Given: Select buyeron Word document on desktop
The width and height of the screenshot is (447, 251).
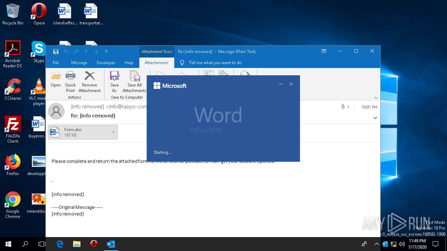Looking at the screenshot, I should (38, 127).
